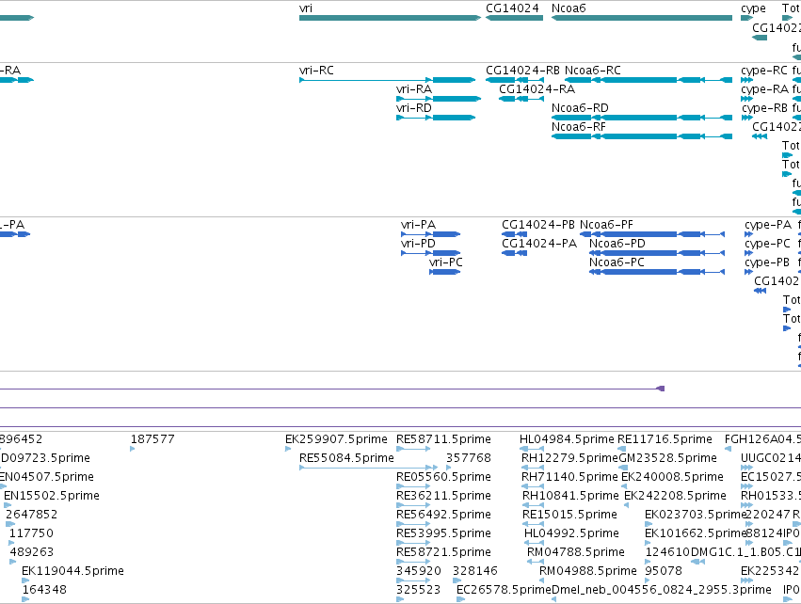
Task: Select the CG14024-PA protein label
Action: [539, 244]
